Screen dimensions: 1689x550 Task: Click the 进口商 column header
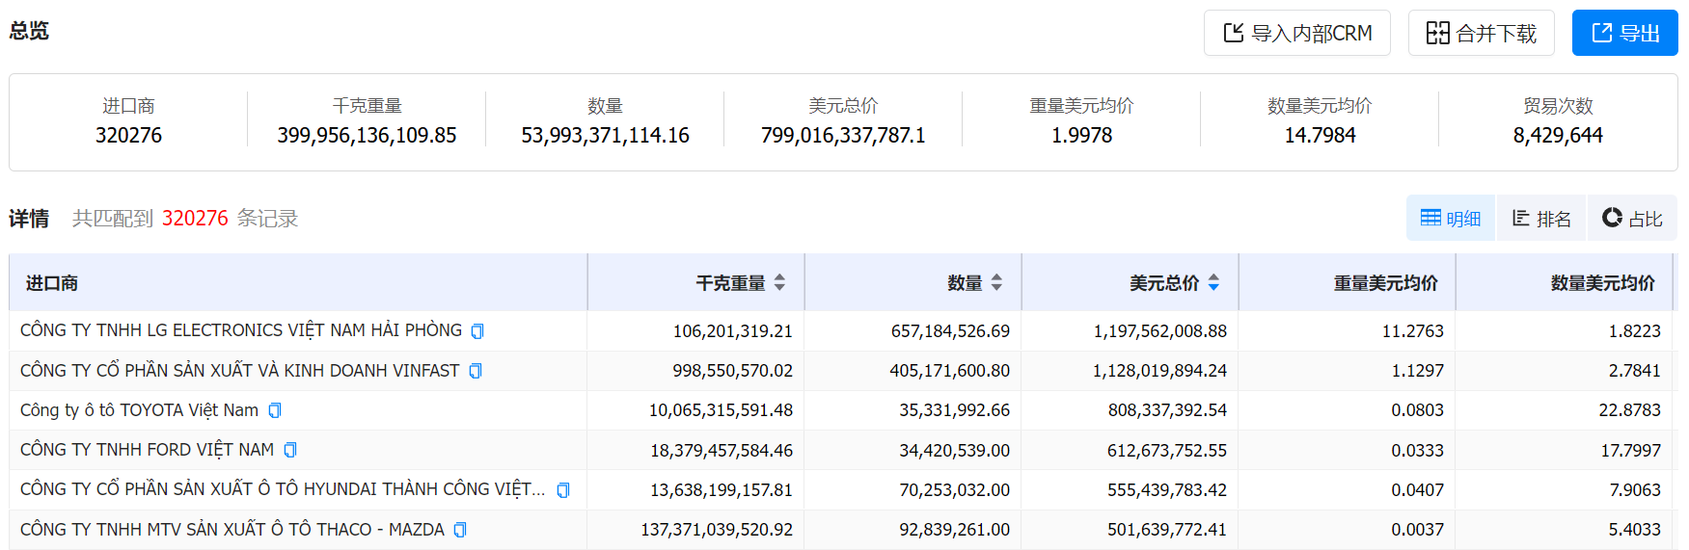[52, 283]
